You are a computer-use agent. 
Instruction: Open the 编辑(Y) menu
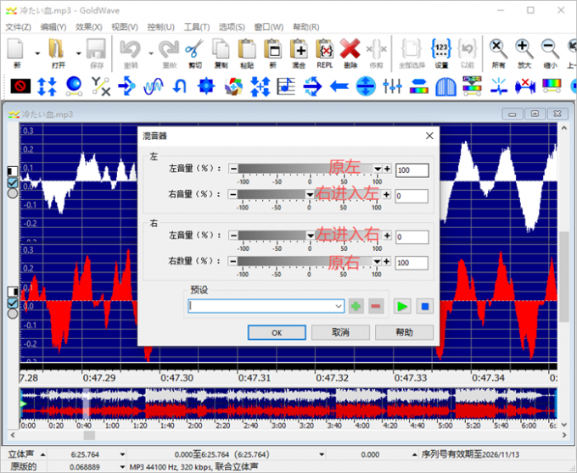[x=53, y=27]
